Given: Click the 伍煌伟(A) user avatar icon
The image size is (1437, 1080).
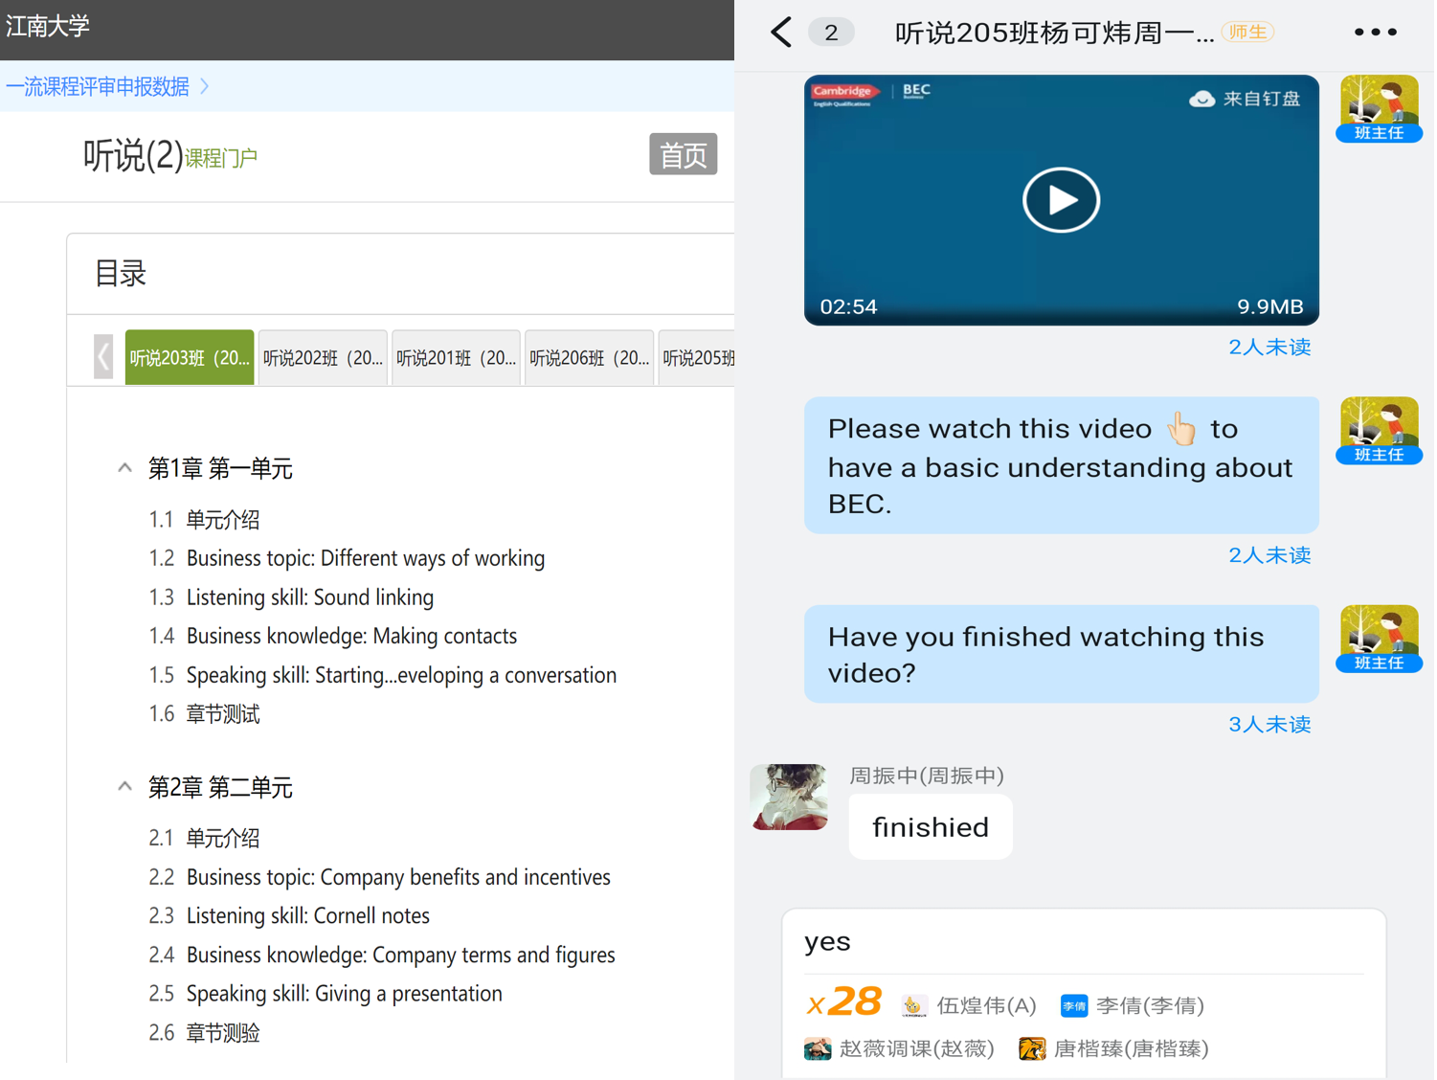Looking at the screenshot, I should (913, 1005).
